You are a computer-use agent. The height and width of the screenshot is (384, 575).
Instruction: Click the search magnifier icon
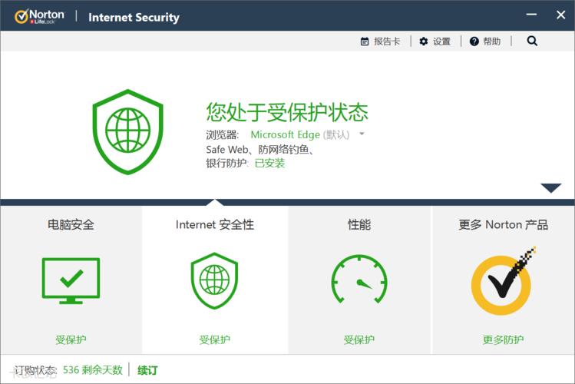pyautogui.click(x=532, y=41)
